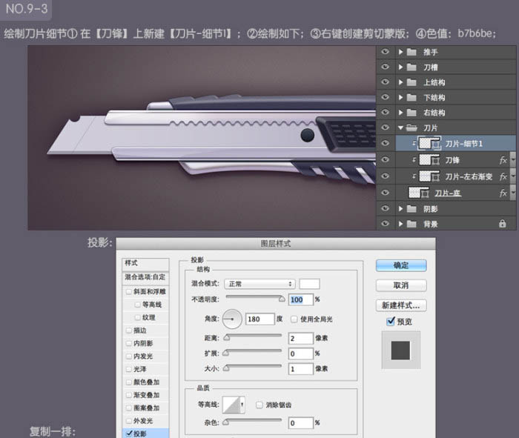Select the 刀片-底 layer thumbnail
This screenshot has width=519, height=438.
click(414, 193)
